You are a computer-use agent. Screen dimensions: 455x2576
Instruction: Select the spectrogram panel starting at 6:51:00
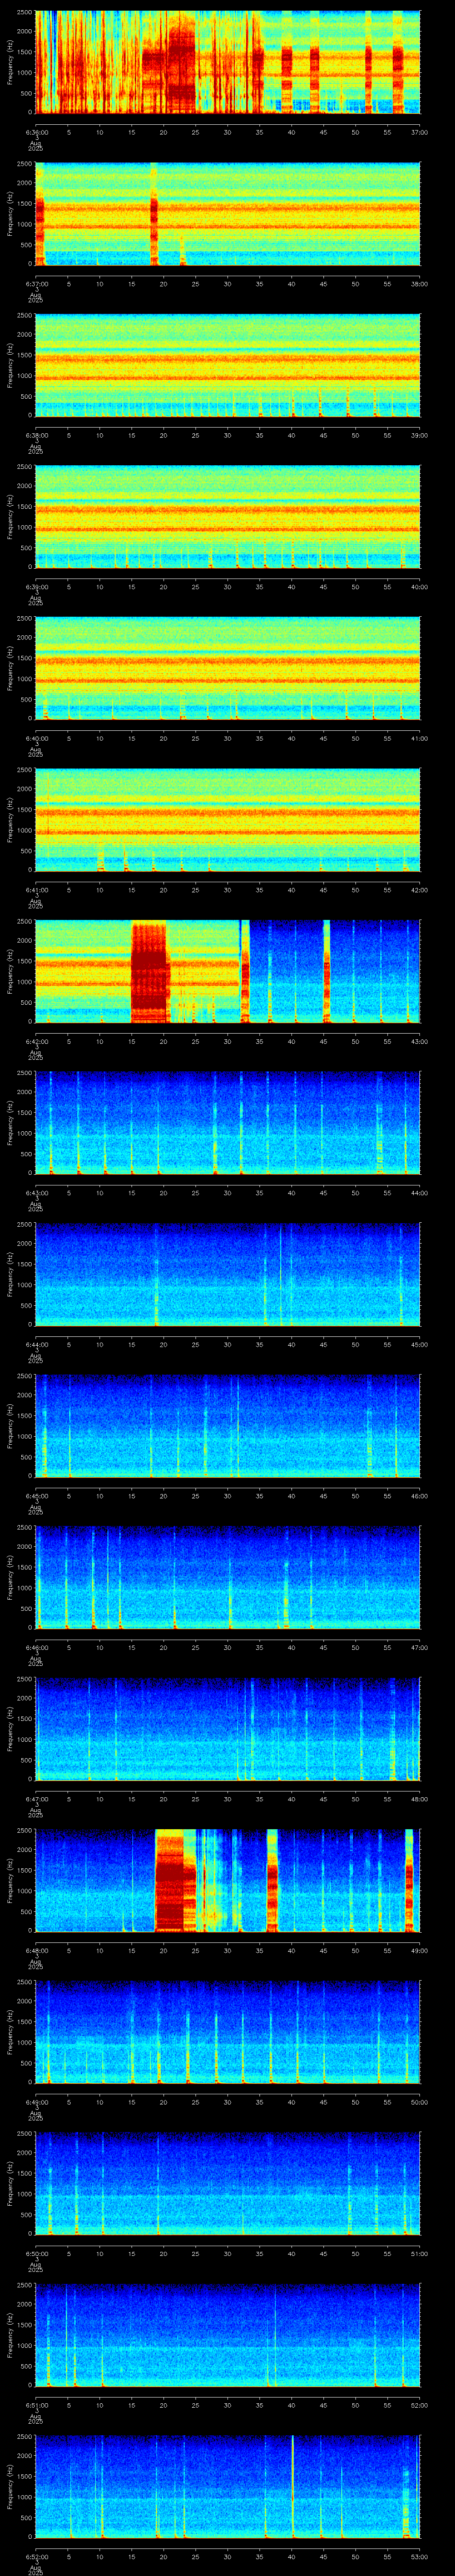(x=227, y=2335)
